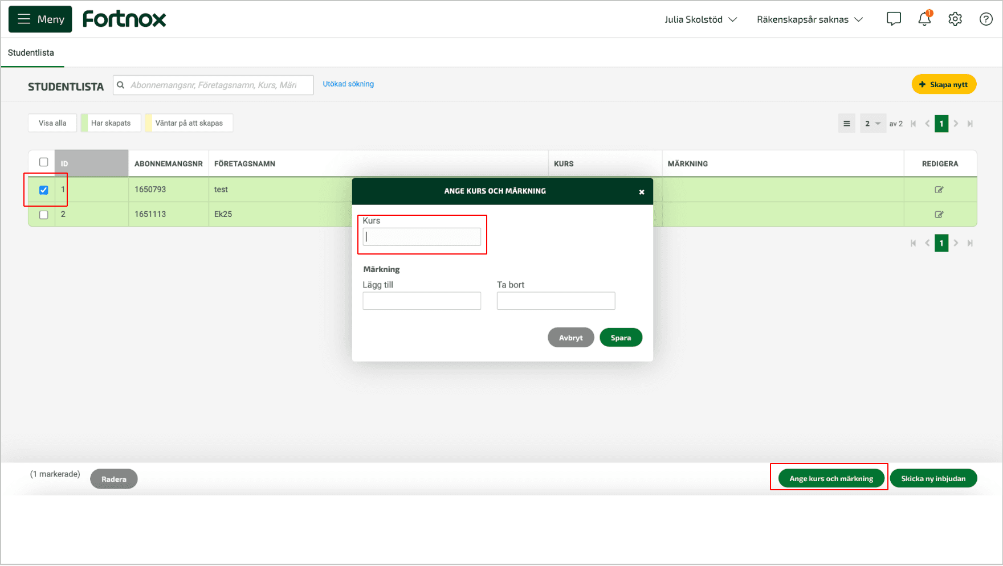Sort by Abonnemangsnr column header
The width and height of the screenshot is (1003, 566).
169,163
